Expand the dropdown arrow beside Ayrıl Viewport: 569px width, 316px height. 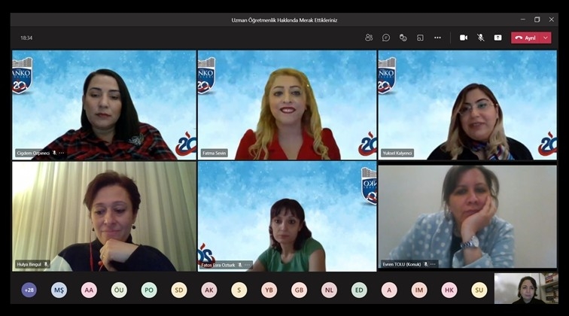tap(546, 38)
